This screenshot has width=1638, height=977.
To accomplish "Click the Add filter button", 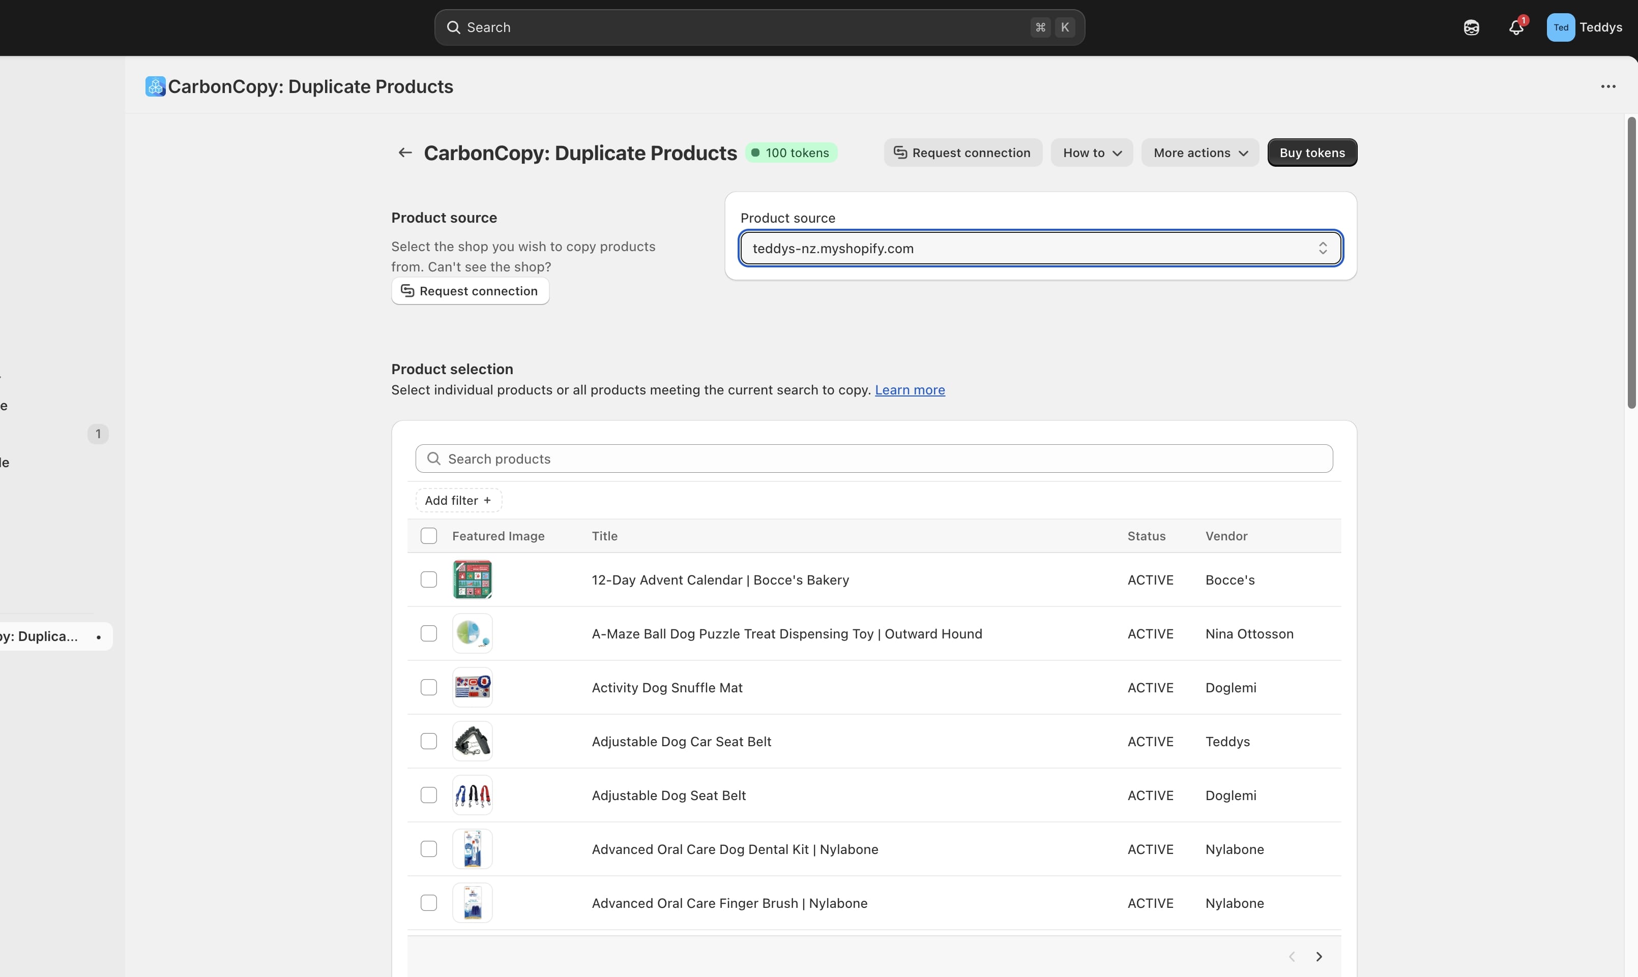I will pyautogui.click(x=458, y=500).
